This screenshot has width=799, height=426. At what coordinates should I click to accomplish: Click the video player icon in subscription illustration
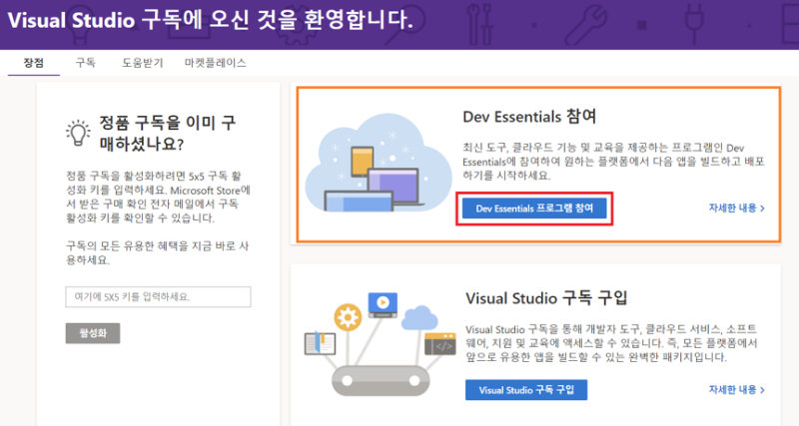(x=383, y=304)
